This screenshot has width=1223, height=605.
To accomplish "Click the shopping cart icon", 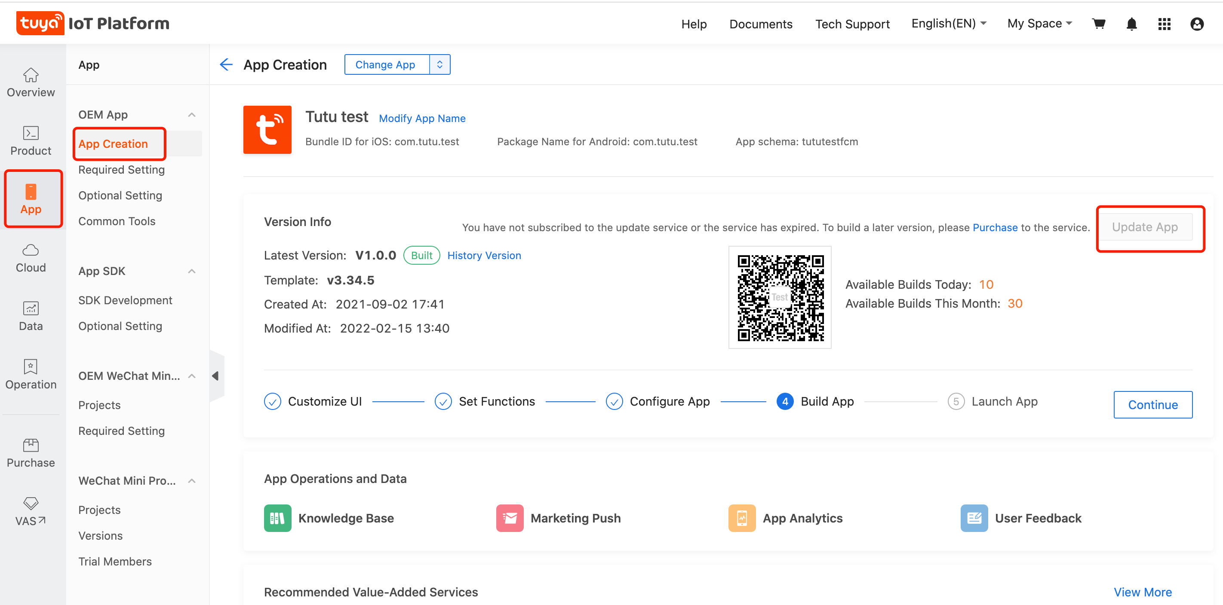I will tap(1099, 24).
